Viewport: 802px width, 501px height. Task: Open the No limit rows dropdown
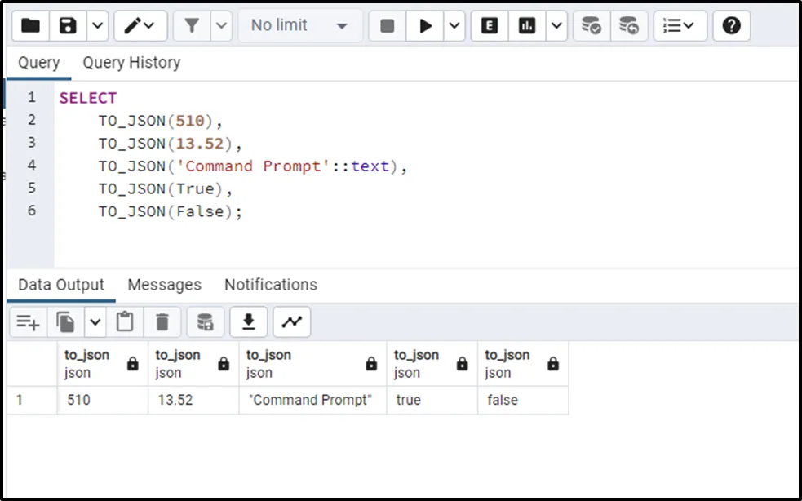coord(298,26)
